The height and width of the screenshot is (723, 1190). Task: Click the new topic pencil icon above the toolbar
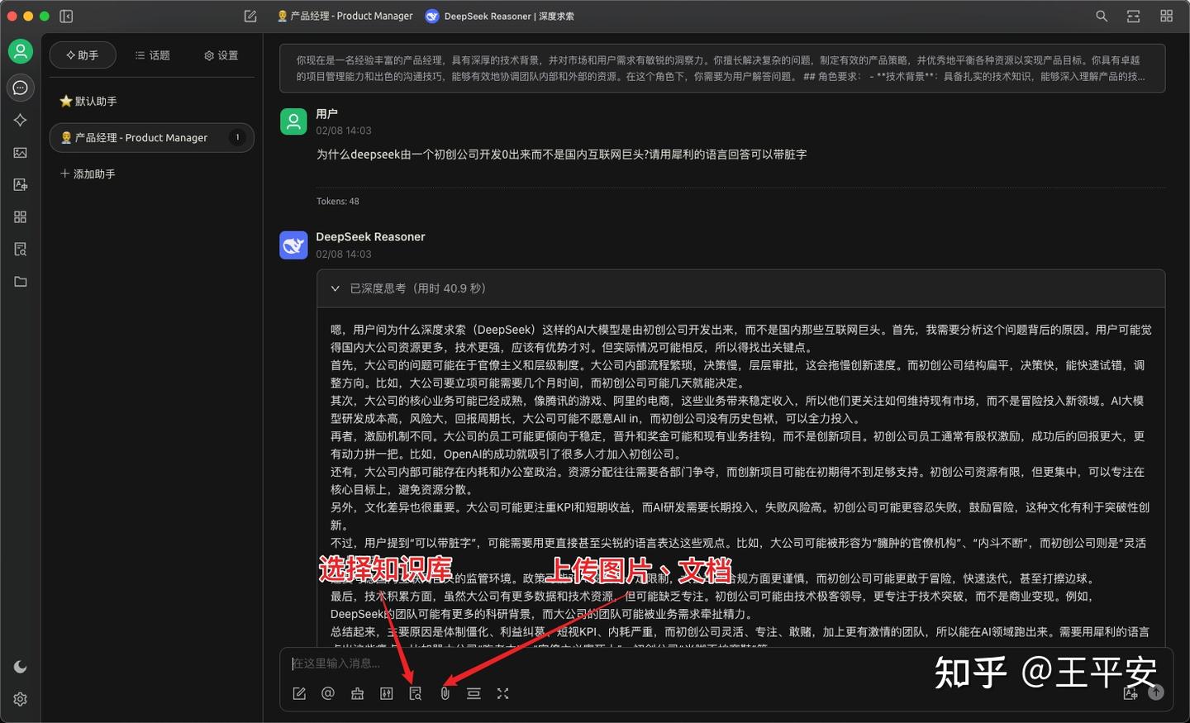(298, 693)
